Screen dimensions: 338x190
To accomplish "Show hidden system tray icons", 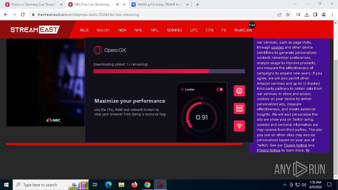I will coord(285,185).
